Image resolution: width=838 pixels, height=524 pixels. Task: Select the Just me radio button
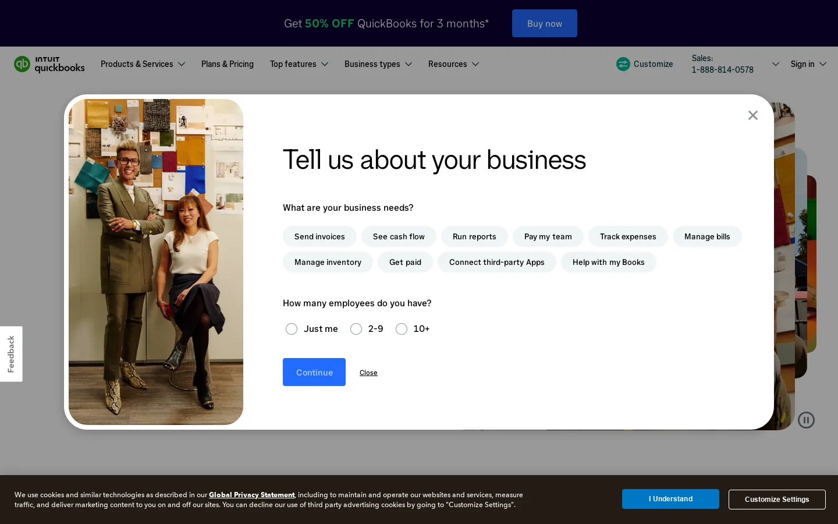pos(292,329)
